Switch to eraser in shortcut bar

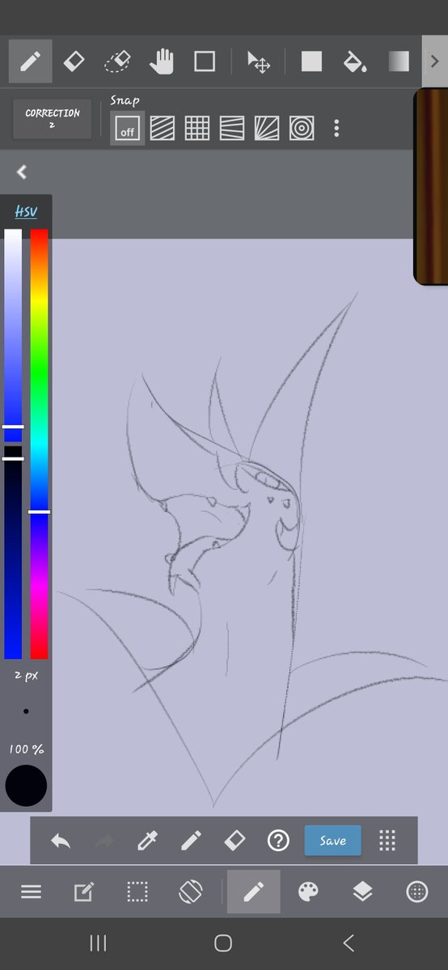[x=234, y=841]
